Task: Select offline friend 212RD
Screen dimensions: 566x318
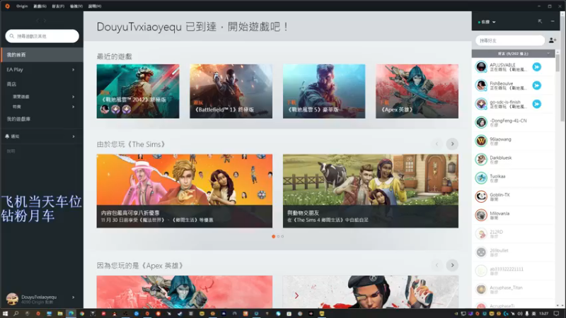Action: pyautogui.click(x=514, y=234)
